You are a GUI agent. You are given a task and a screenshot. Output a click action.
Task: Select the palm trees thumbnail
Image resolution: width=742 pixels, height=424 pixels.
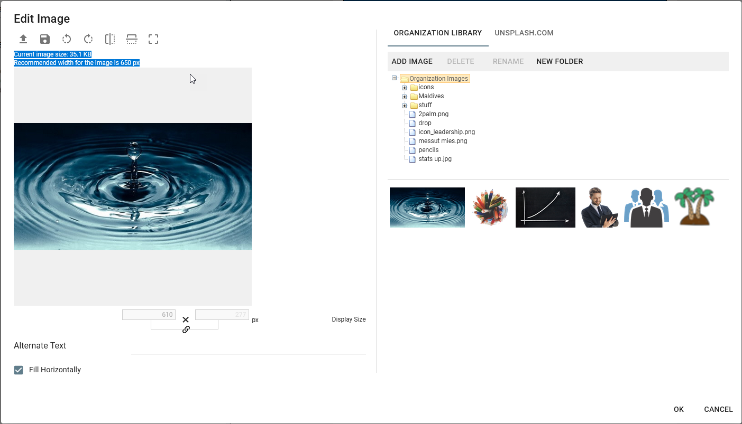(x=694, y=207)
